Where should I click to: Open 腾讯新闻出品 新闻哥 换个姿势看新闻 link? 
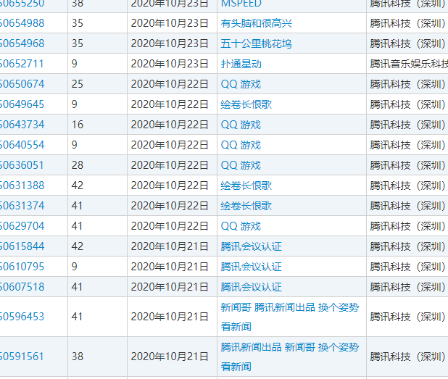pyautogui.click(x=290, y=357)
